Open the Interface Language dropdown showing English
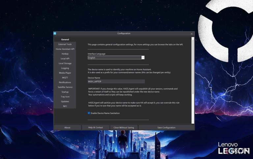Viewport: 253px width, 159px height. tap(116, 58)
